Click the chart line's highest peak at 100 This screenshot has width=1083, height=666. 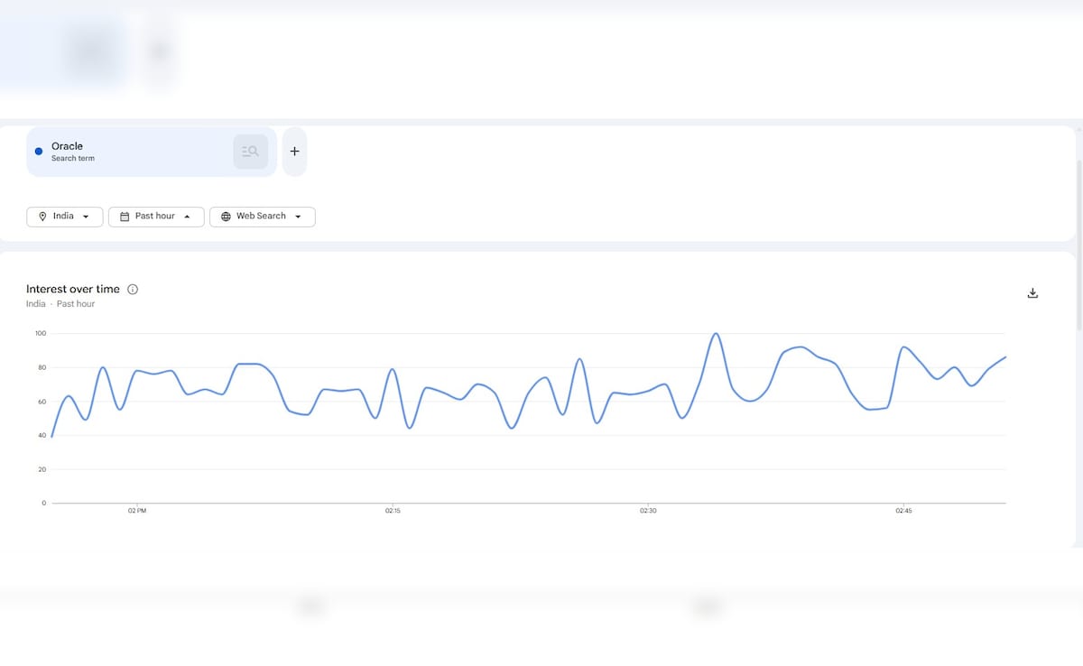tap(716, 334)
